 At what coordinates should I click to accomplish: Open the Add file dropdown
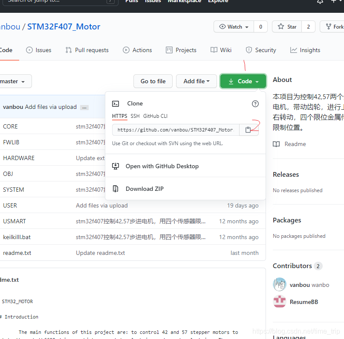(x=197, y=81)
